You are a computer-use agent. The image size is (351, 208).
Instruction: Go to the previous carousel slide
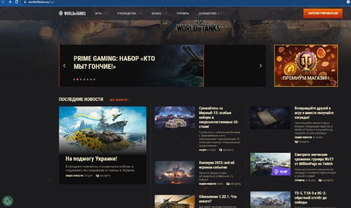click(64, 65)
